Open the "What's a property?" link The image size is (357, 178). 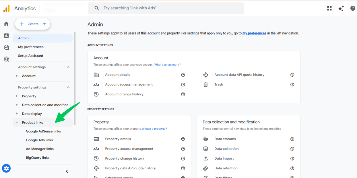[154, 129]
